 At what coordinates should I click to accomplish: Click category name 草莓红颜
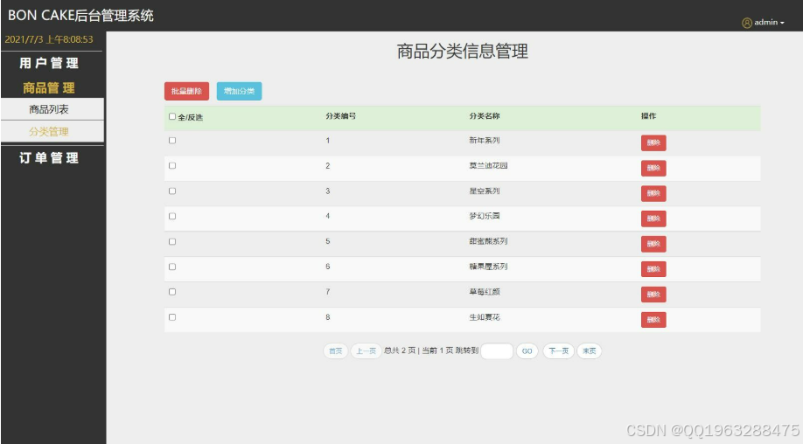tap(485, 292)
